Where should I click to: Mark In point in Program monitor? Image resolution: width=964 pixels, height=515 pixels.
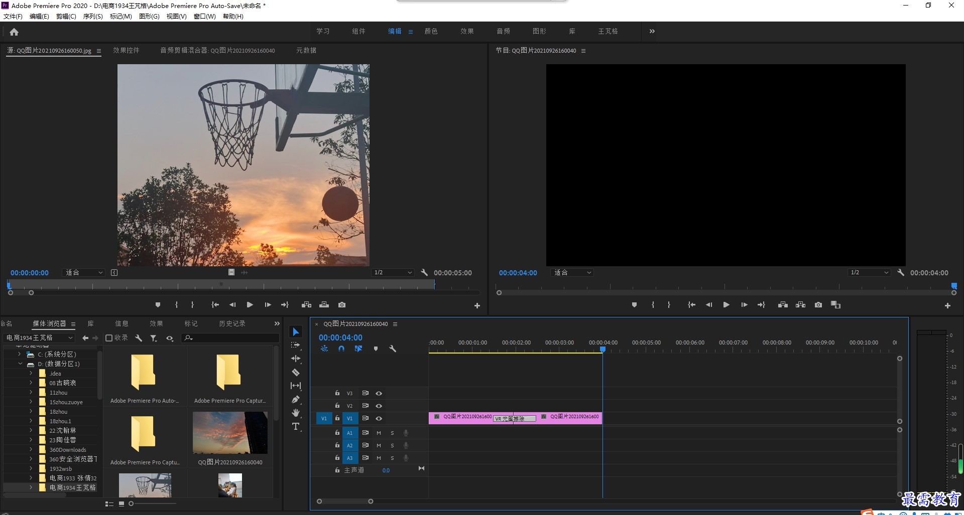coord(653,305)
